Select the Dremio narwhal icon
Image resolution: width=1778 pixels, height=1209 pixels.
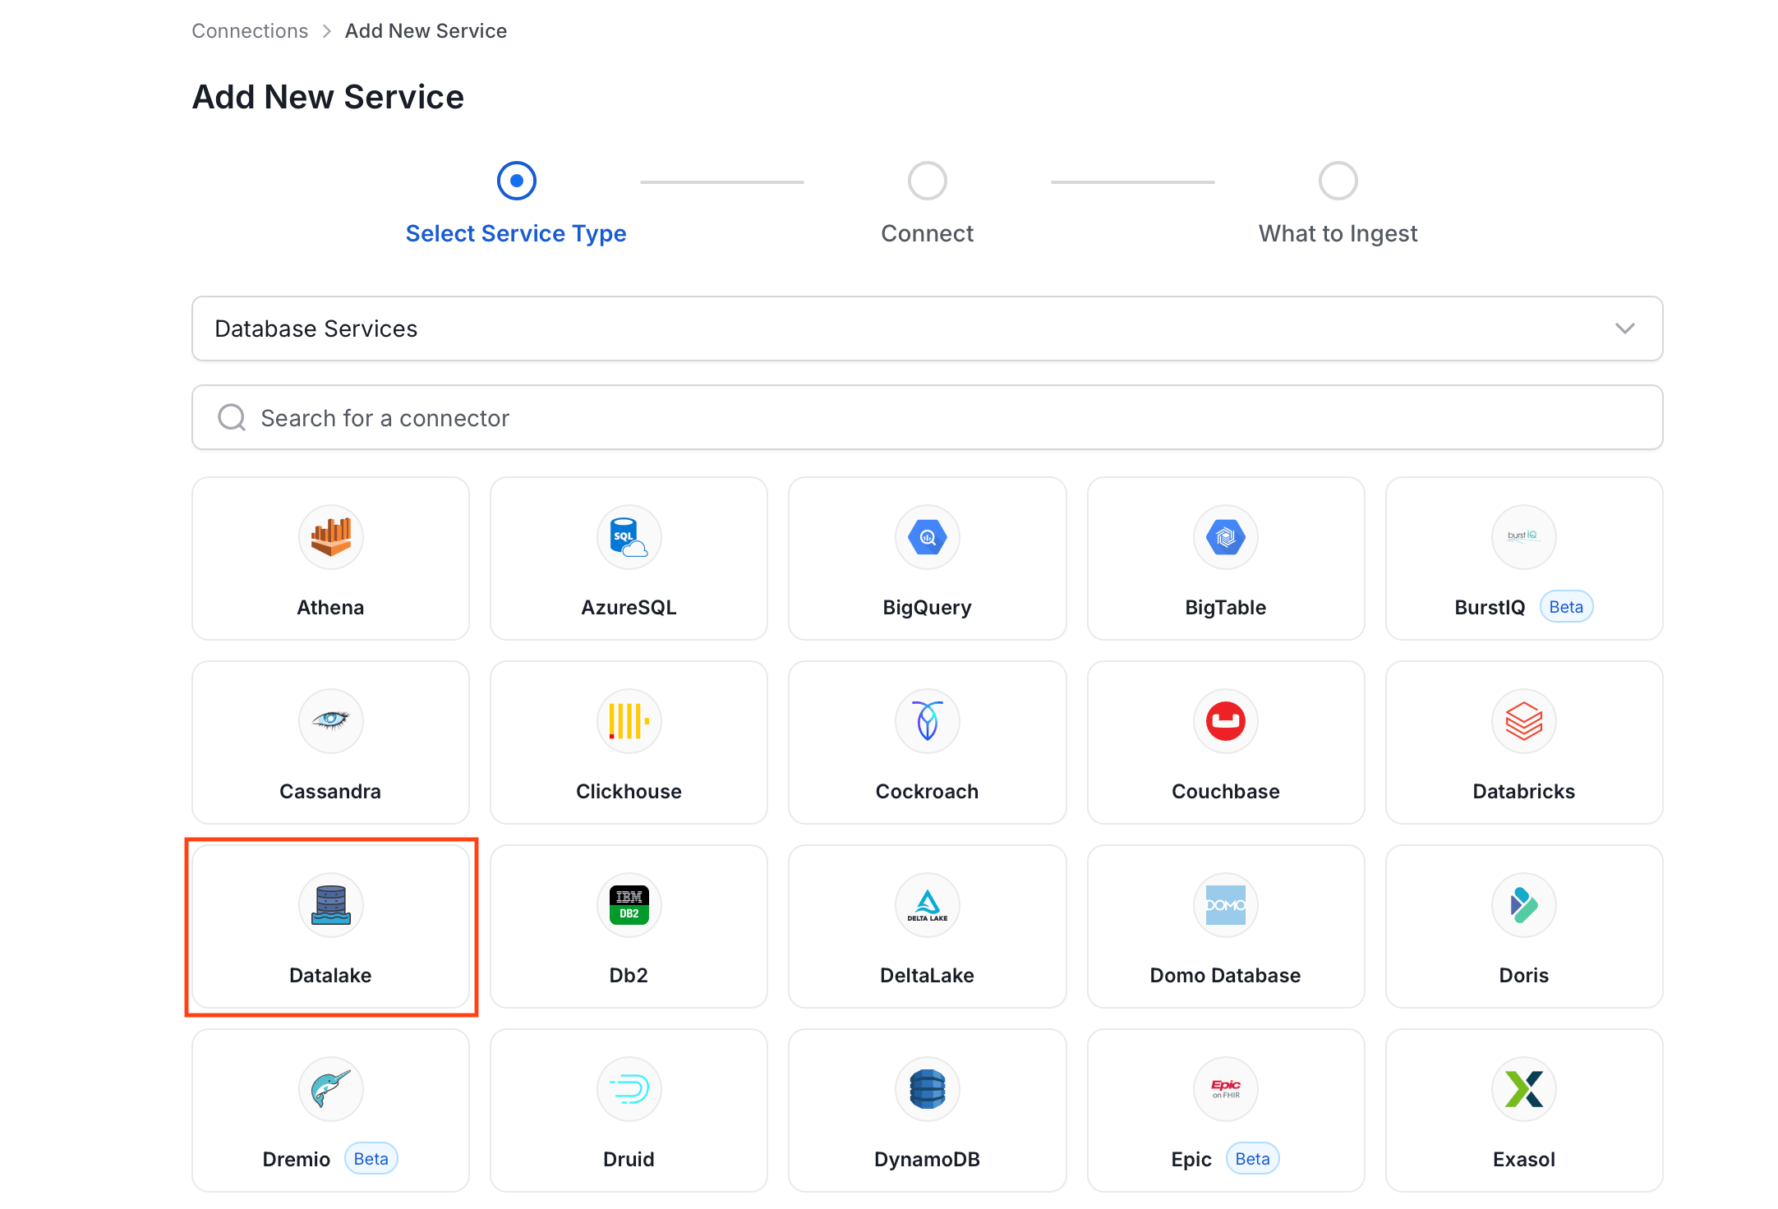[x=330, y=1089]
